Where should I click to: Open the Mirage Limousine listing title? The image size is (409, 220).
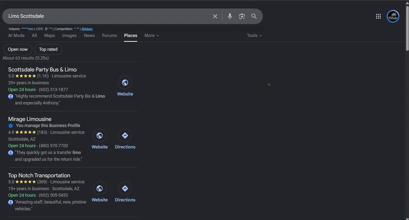(x=30, y=119)
